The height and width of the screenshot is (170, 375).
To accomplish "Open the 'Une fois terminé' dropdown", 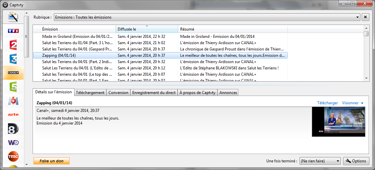I will pyautogui.click(x=320, y=161).
